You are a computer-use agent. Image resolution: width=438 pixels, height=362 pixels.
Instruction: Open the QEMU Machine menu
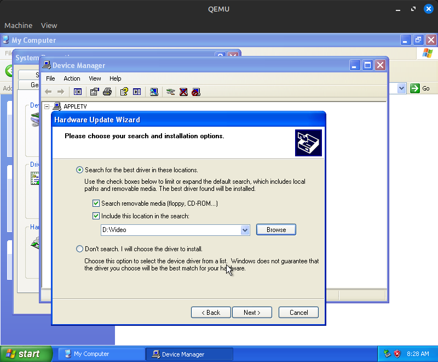click(19, 25)
